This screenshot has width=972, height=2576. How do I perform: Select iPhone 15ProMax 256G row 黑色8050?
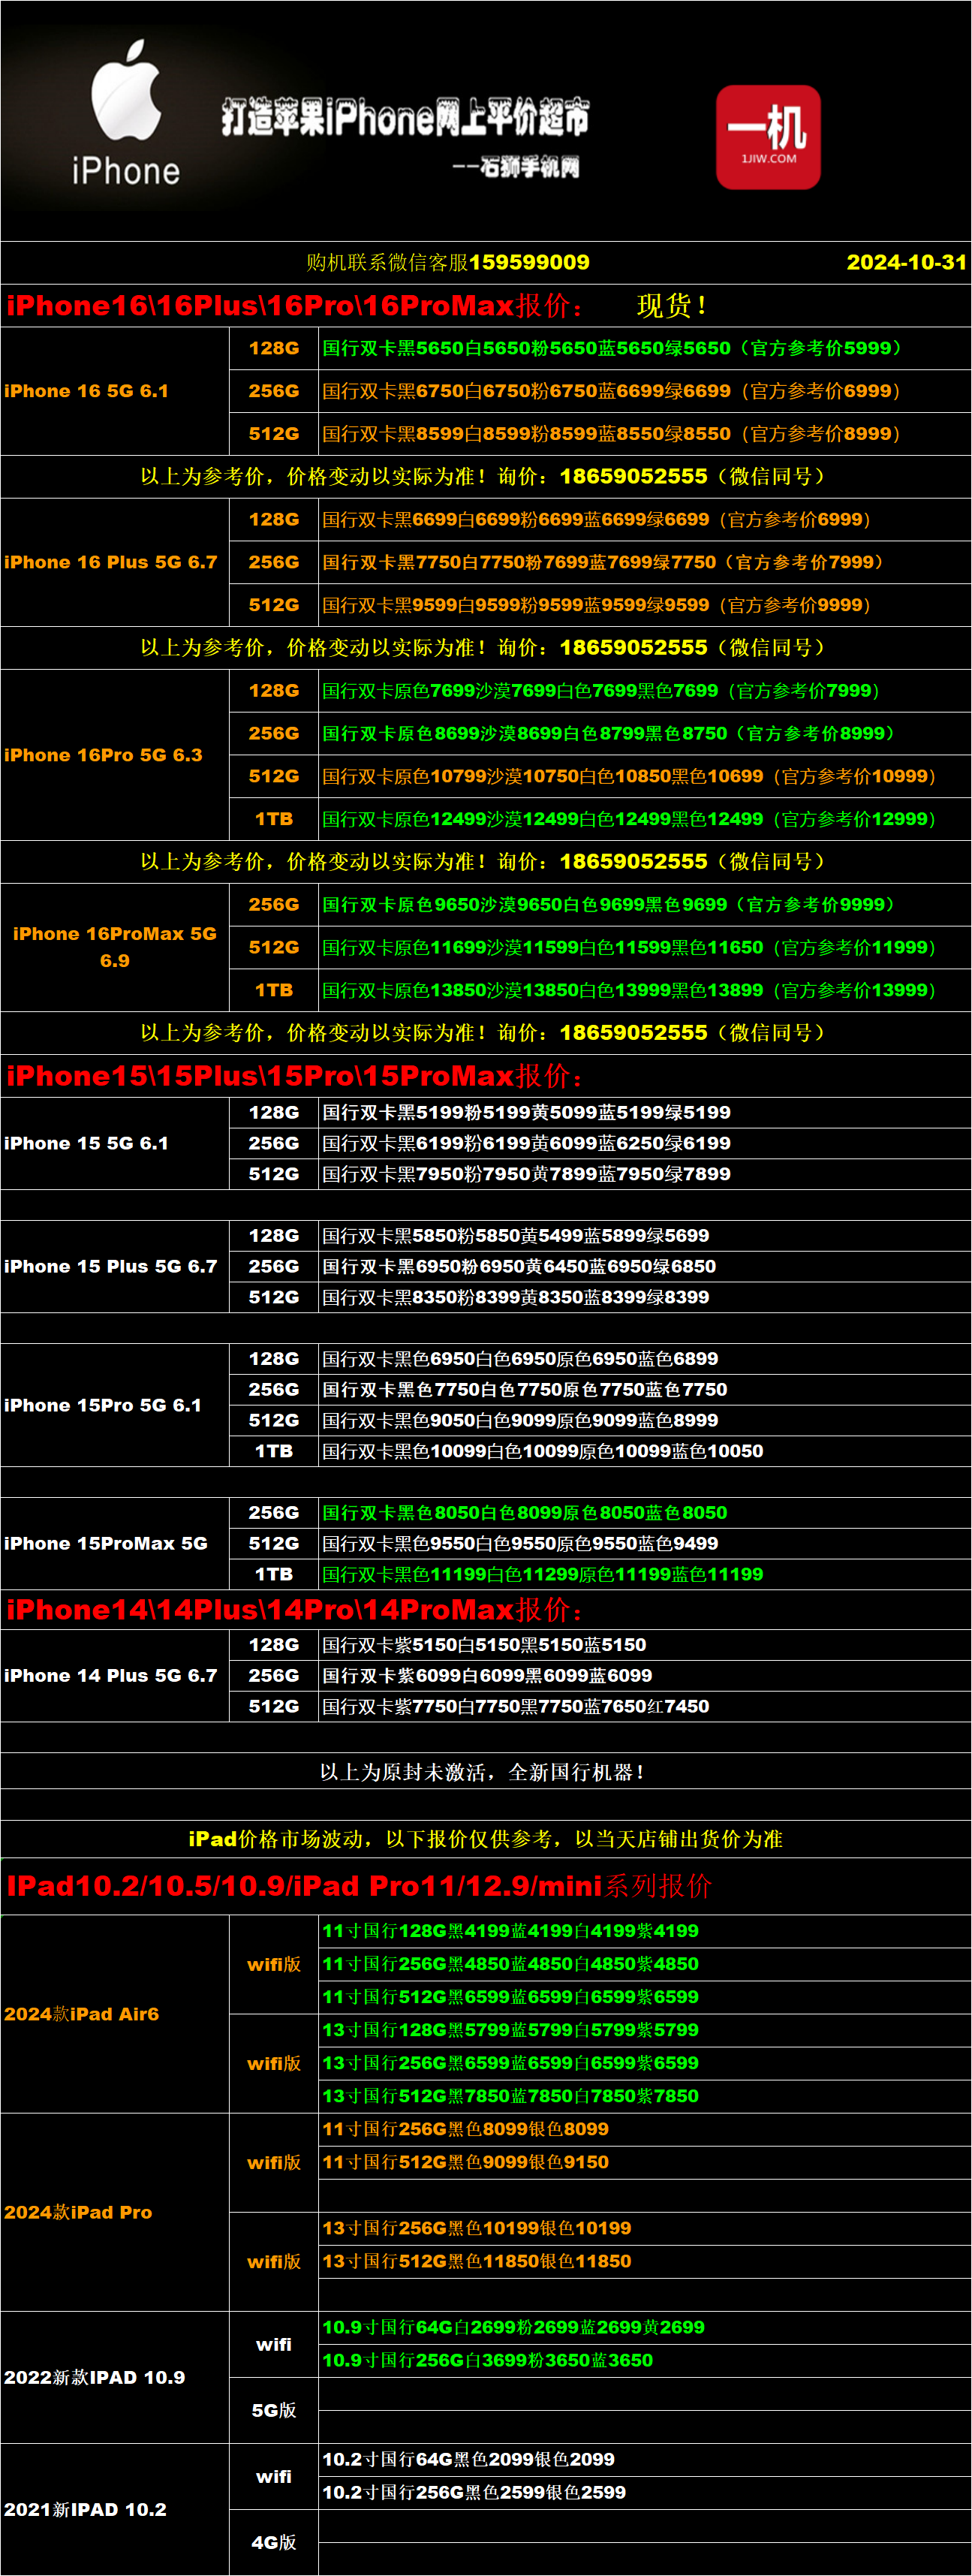[x=645, y=1513]
